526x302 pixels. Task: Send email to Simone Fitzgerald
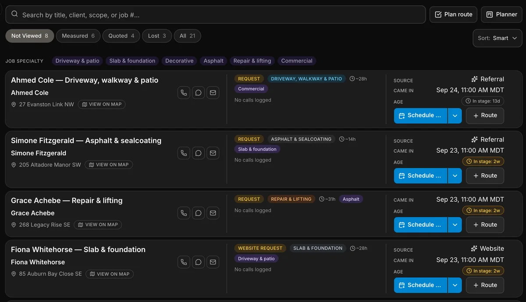point(213,153)
